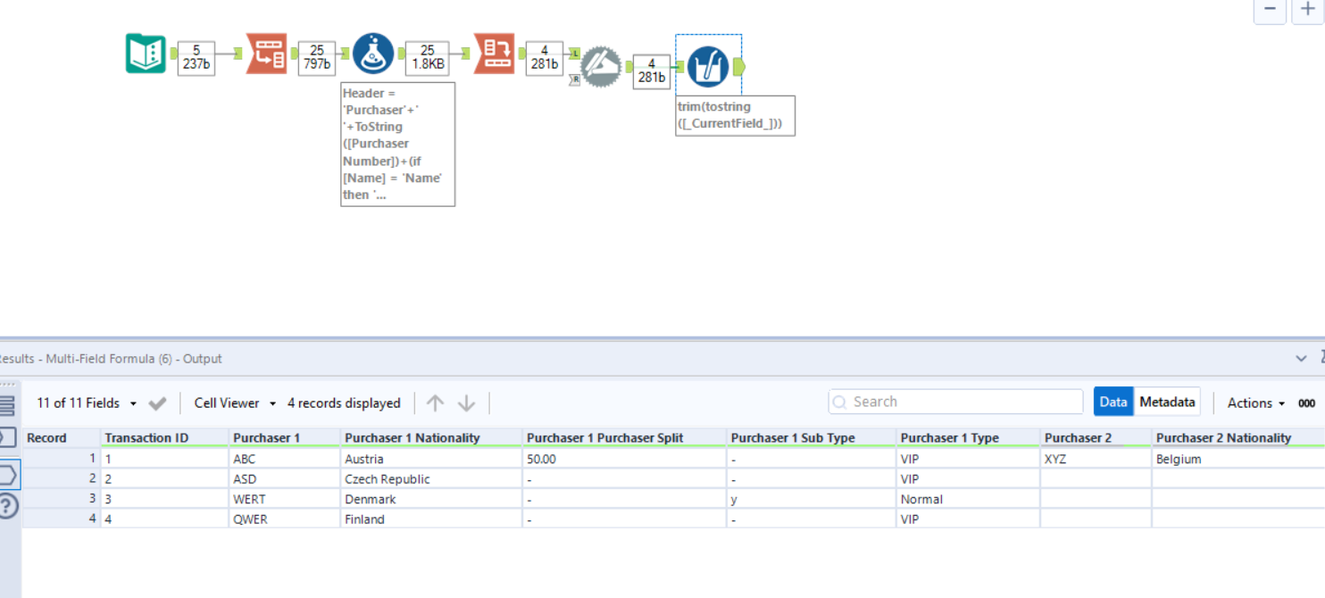The width and height of the screenshot is (1325, 598).
Task: Click the green output anchor of Multi-Field Formula
Action: (x=738, y=65)
